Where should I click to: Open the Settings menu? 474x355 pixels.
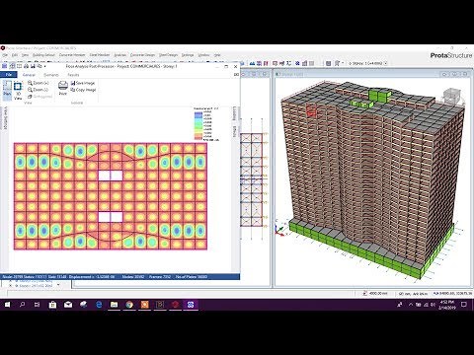tap(188, 55)
